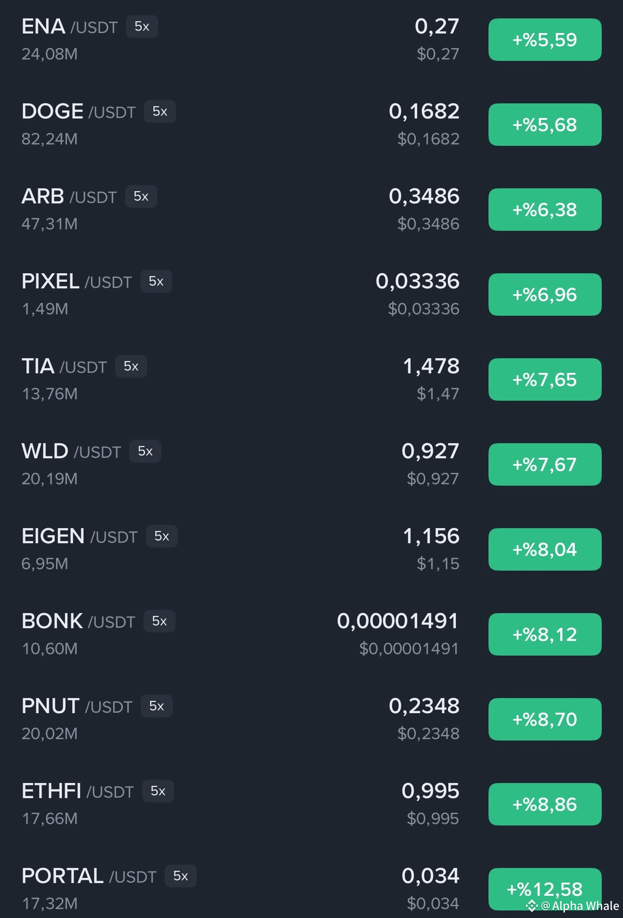
Task: Click the +%6,96 change badge
Action: (545, 295)
